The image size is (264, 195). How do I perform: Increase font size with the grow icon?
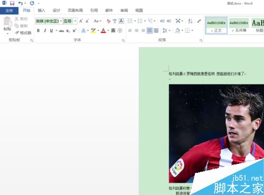[81, 21]
